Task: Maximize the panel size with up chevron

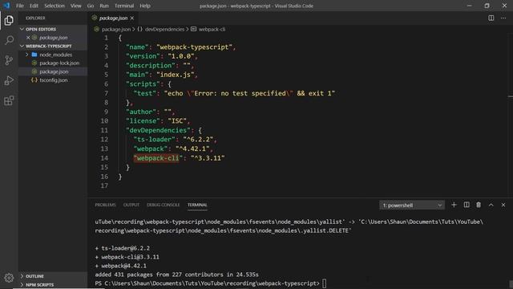Action: pyautogui.click(x=491, y=205)
